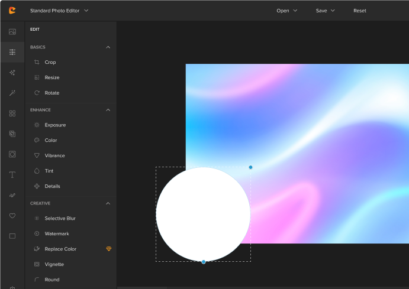The image size is (409, 289).
Task: Click the premium diamond badge on Replace Color
Action: [108, 249]
